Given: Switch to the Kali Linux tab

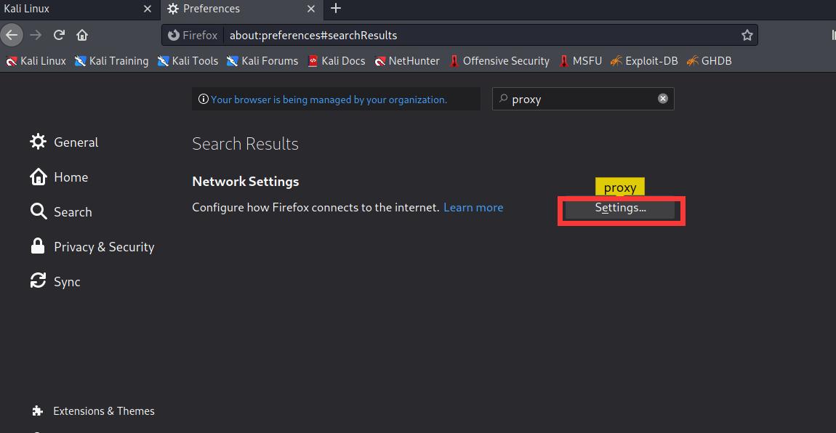Looking at the screenshot, I should point(65,9).
